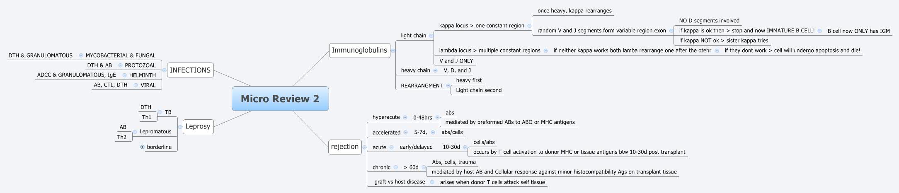The width and height of the screenshot is (899, 193).
Task: Select the INFECTIONS topic box
Action: (x=190, y=70)
